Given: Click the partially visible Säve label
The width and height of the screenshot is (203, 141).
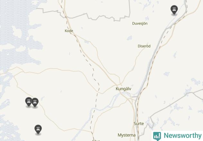Looking at the screenshot, I should (x=96, y=140).
